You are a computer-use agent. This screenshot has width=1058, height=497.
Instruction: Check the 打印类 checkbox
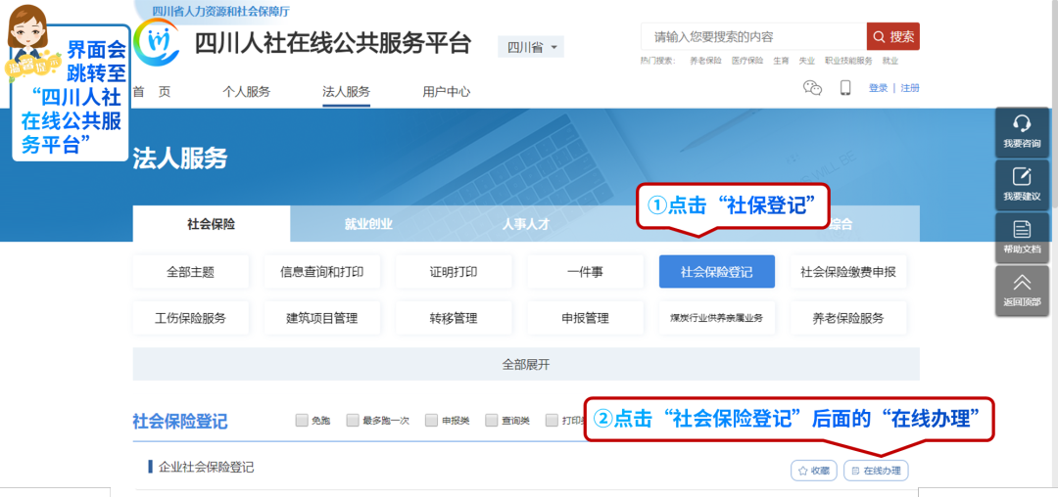[x=552, y=421]
